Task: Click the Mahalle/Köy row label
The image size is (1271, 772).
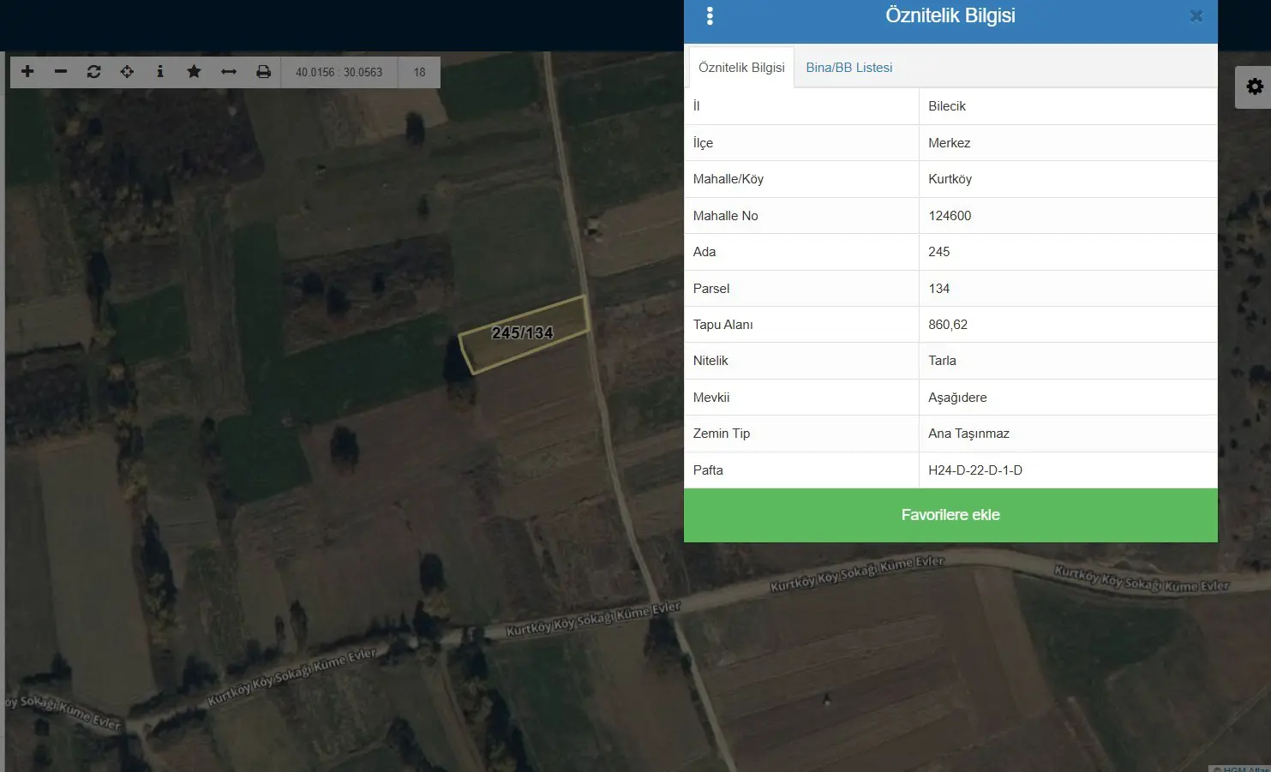Action: [728, 179]
